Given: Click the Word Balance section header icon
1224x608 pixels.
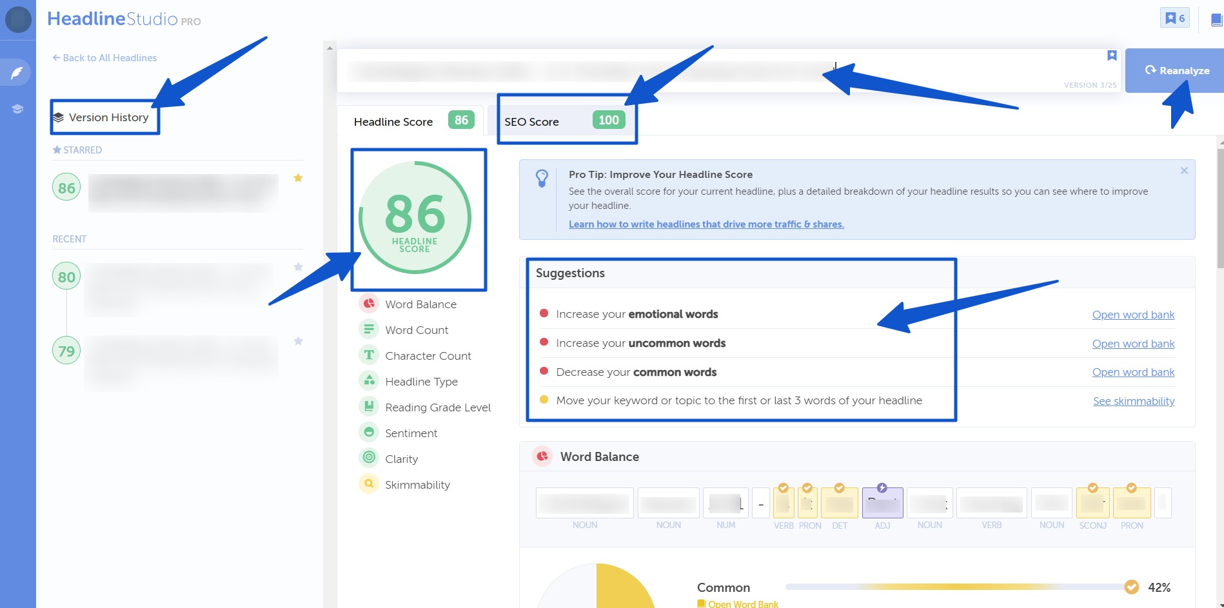Looking at the screenshot, I should [x=542, y=456].
